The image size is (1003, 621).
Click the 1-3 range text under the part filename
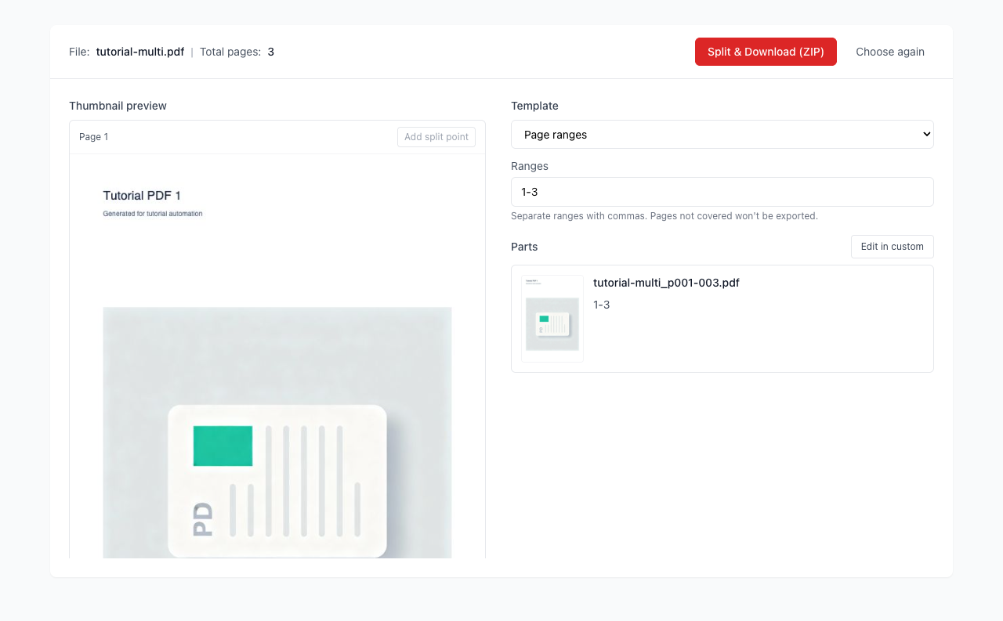pyautogui.click(x=601, y=305)
